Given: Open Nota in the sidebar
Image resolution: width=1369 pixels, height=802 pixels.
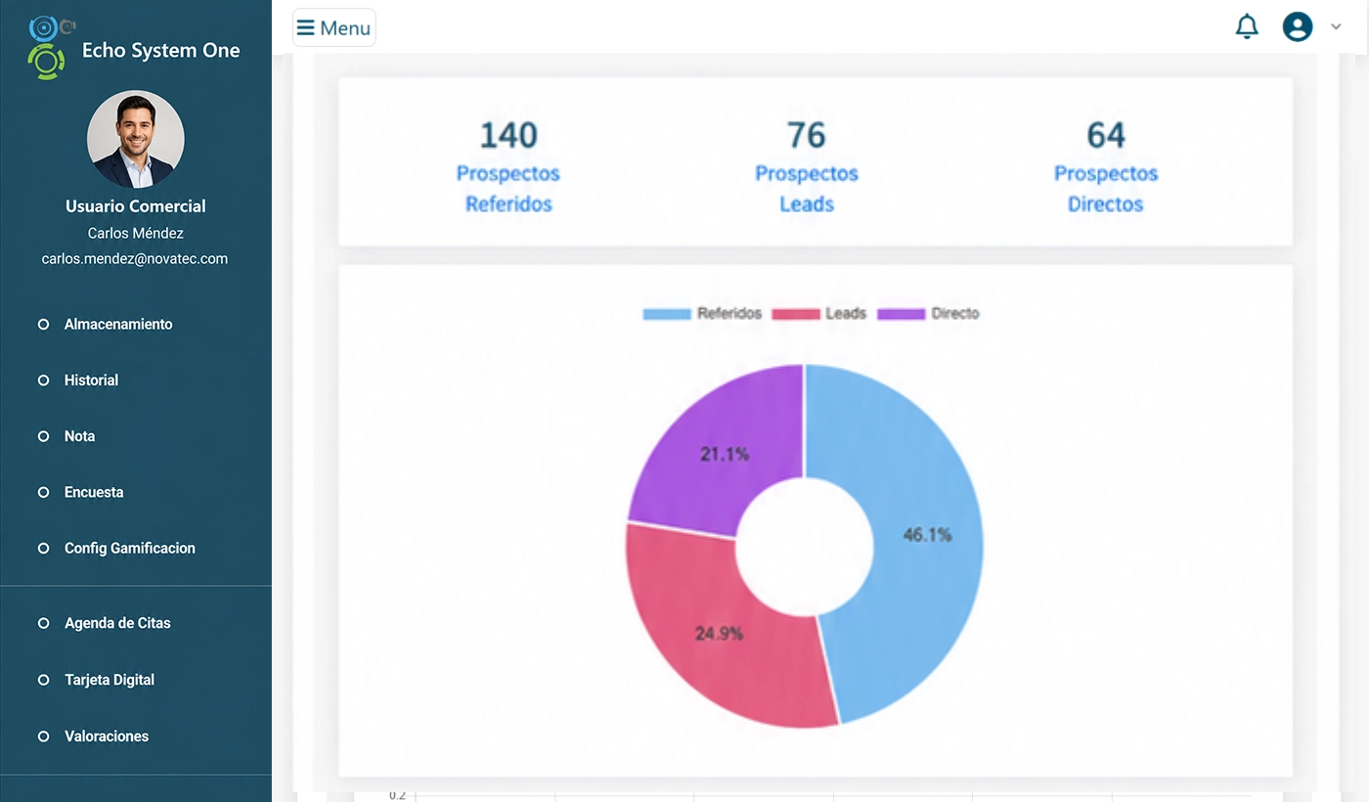Looking at the screenshot, I should 79,436.
